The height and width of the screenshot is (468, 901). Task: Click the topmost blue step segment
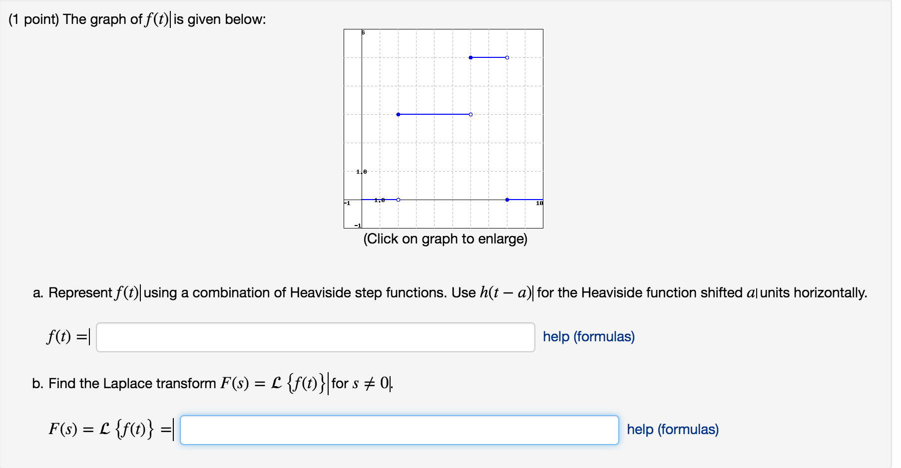(489, 57)
